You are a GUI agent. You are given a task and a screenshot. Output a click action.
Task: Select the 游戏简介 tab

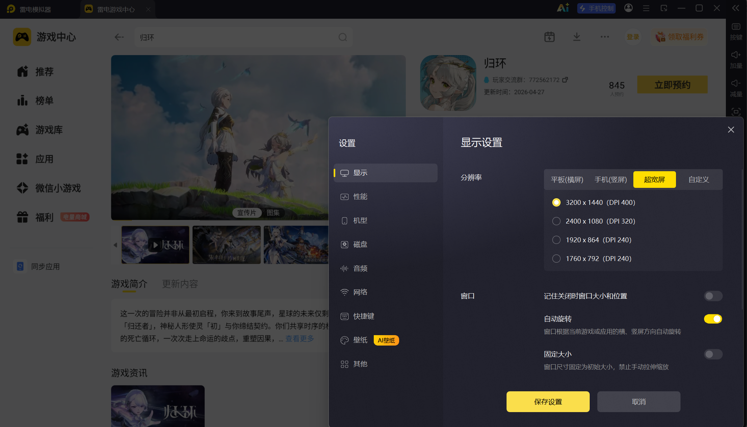click(x=129, y=284)
